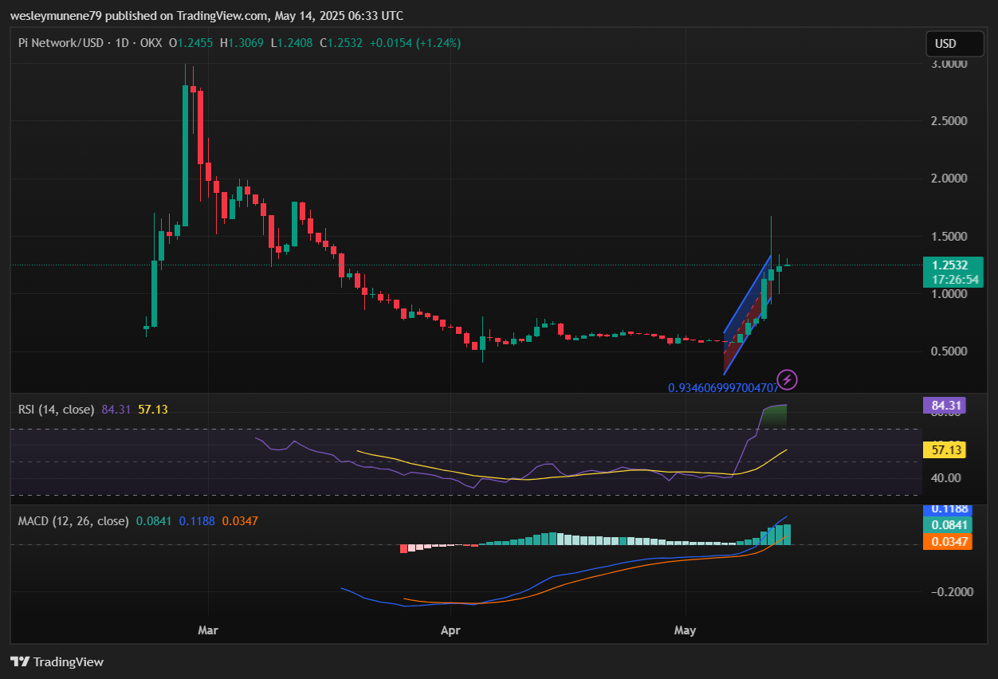The height and width of the screenshot is (679, 998).
Task: Click the yellow 57.13 tag on the RSI axis
Action: point(945,450)
